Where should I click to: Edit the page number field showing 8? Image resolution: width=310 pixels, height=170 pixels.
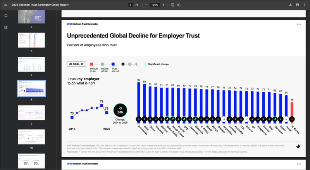[130, 5]
